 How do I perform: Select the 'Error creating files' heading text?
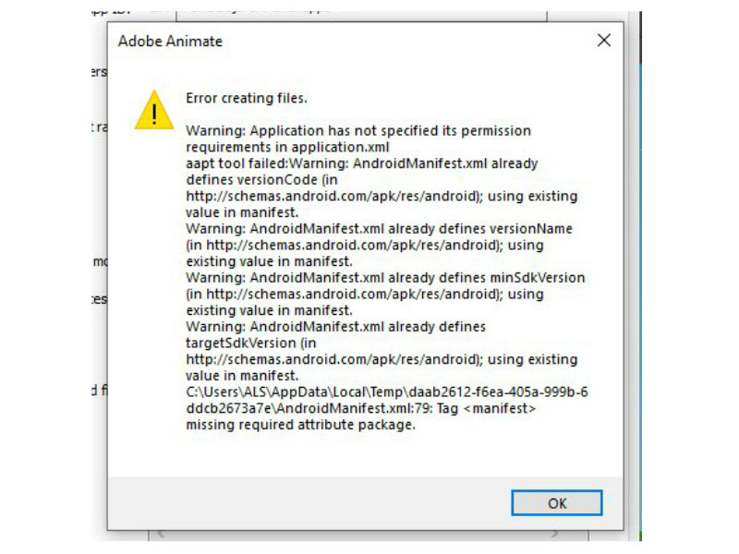click(x=248, y=98)
